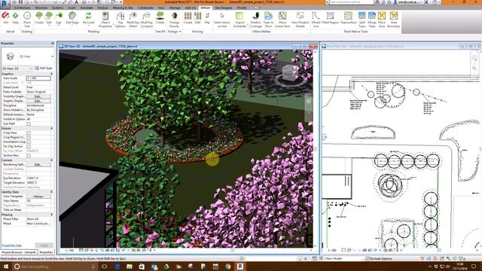Click the Area Boundary tool

pos(394,20)
